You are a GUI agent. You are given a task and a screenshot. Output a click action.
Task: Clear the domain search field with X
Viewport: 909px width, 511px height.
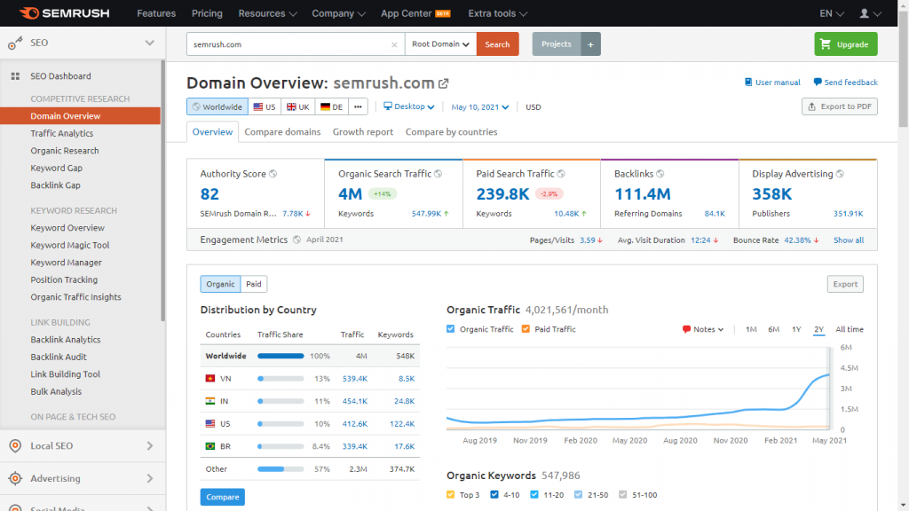point(394,44)
